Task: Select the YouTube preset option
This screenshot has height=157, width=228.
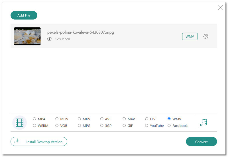Action: [x=147, y=126]
